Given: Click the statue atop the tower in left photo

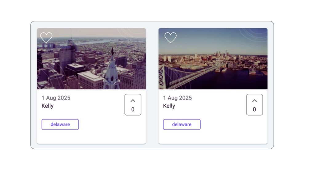Looking at the screenshot, I should [x=112, y=51].
